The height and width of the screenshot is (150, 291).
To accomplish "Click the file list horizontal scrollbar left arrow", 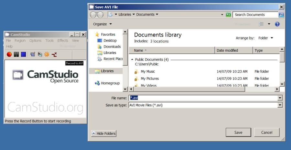I will [131, 89].
